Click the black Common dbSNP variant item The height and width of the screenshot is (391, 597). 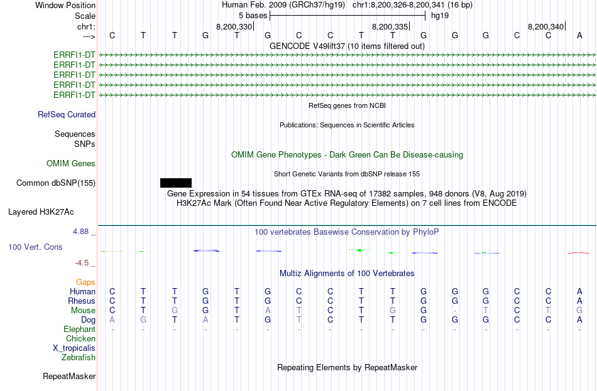point(176,183)
